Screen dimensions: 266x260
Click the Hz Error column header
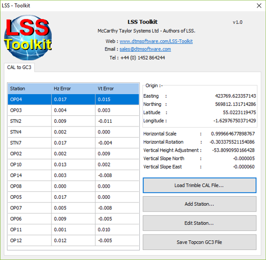coord(73,88)
